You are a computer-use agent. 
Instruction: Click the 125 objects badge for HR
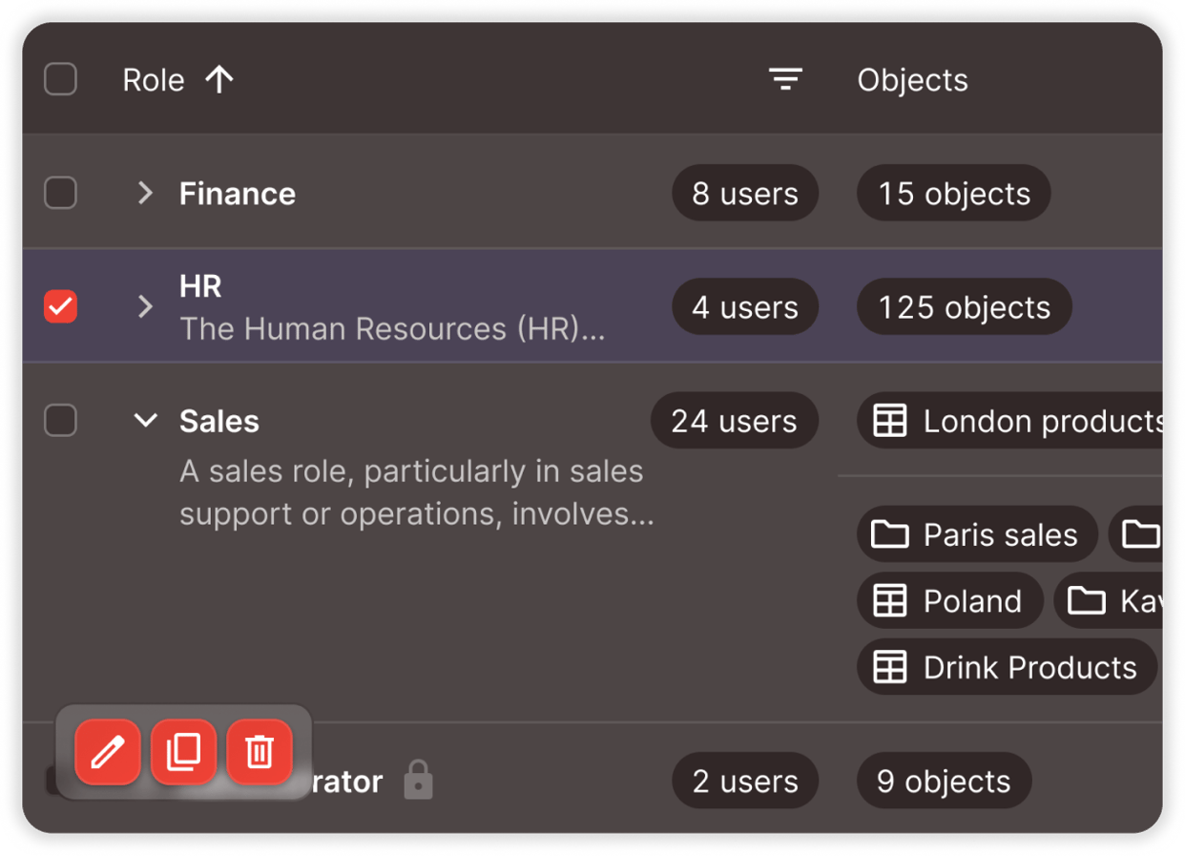[x=964, y=307]
